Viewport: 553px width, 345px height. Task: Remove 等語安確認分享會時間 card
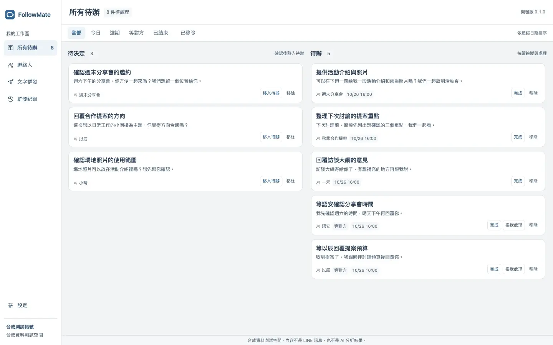[533, 225]
